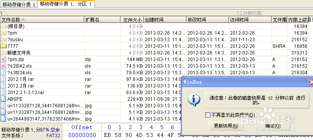This screenshot has width=313, height=140.
Task: Click the root directory folder icon
Action: (4, 26)
